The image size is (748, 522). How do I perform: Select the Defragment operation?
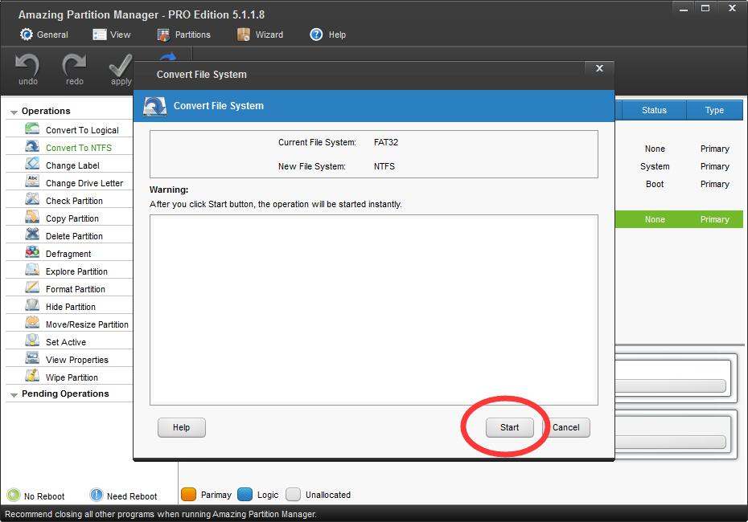tap(68, 254)
